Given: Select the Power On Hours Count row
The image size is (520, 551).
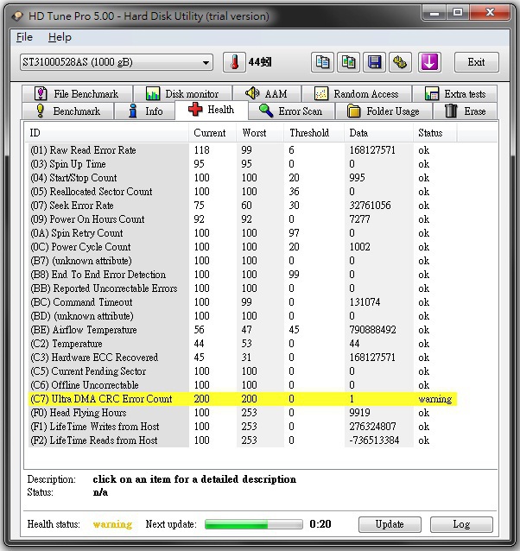Looking at the screenshot, I should point(243,218).
